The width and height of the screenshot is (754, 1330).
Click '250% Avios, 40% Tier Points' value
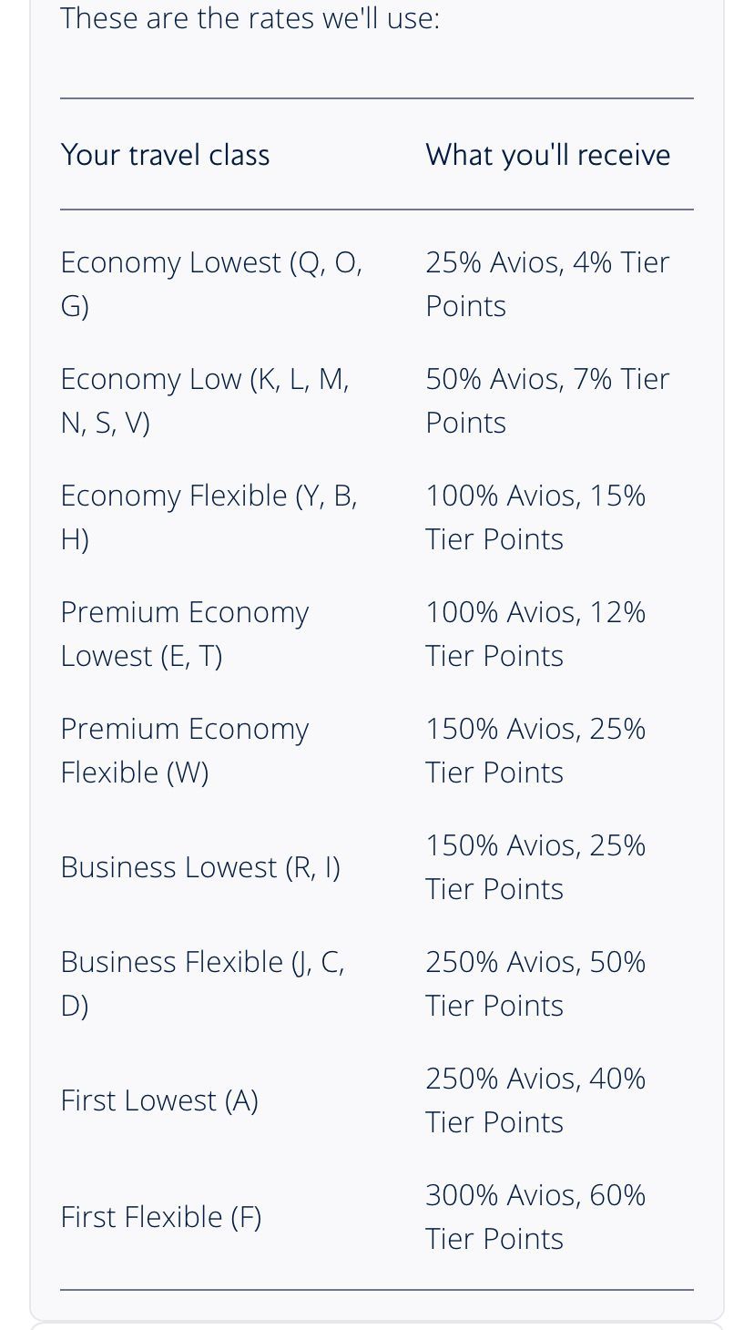click(x=535, y=1100)
